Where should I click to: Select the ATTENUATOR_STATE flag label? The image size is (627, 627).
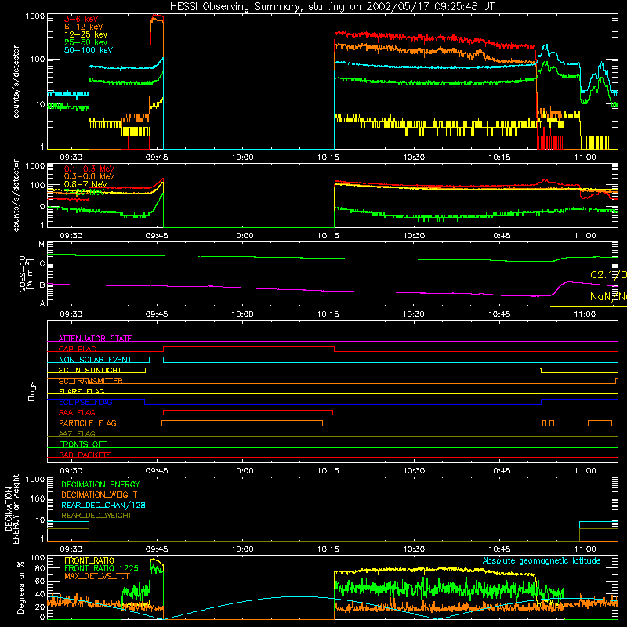click(x=95, y=339)
